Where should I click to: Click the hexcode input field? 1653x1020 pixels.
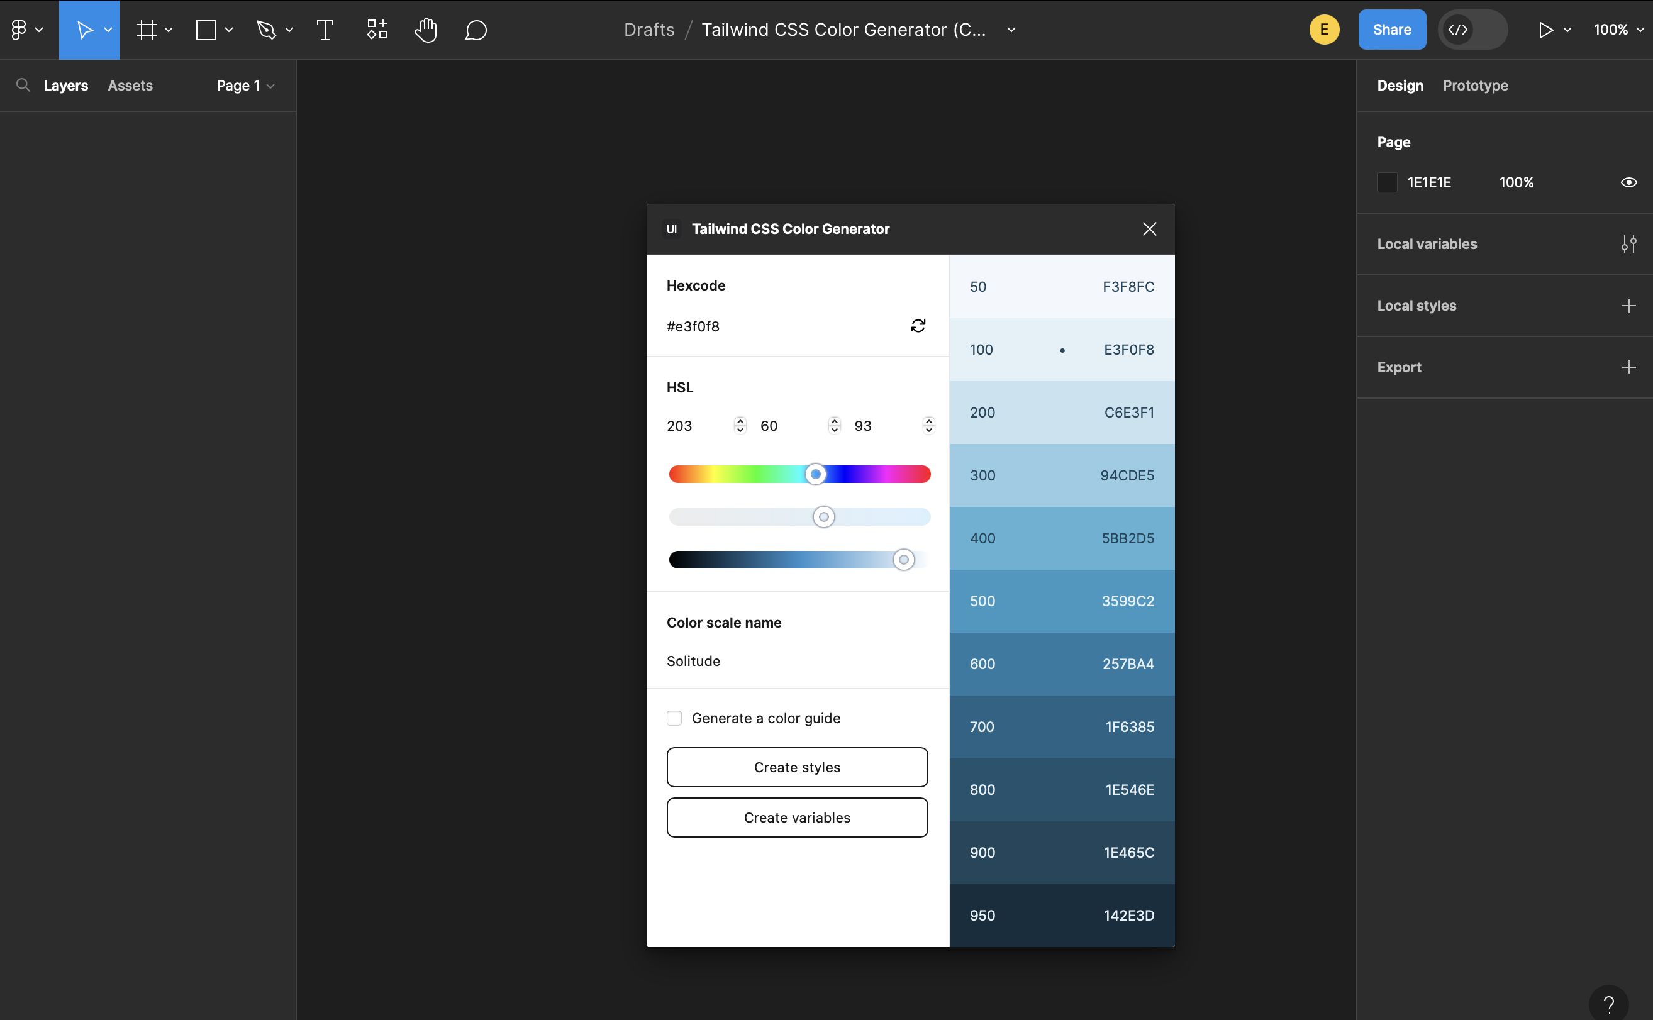(797, 326)
